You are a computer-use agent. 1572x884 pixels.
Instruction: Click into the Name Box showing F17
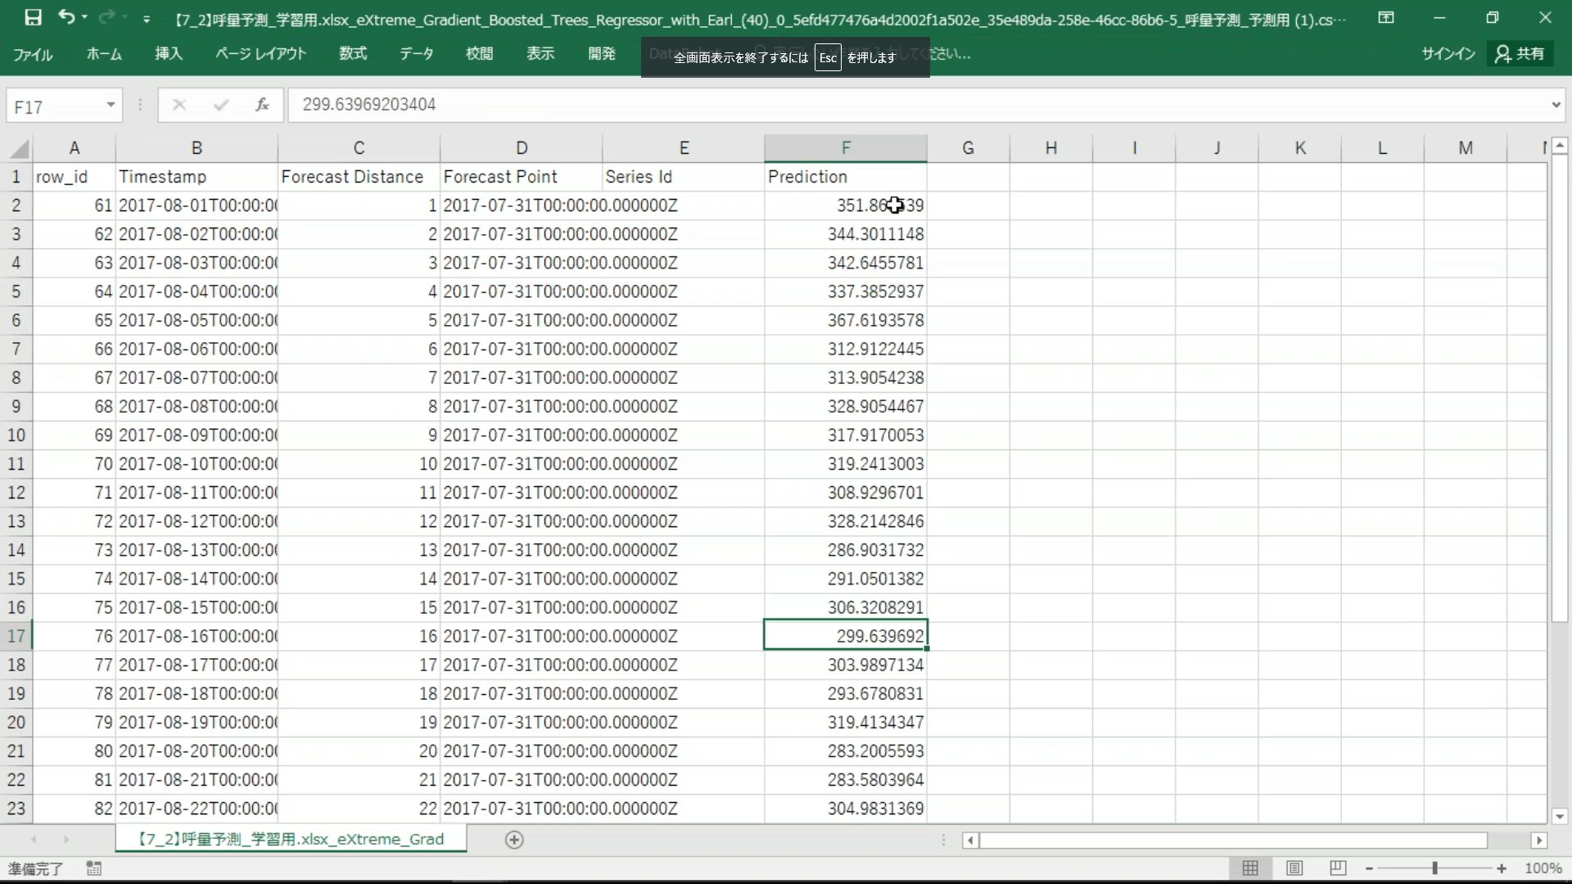(x=54, y=106)
